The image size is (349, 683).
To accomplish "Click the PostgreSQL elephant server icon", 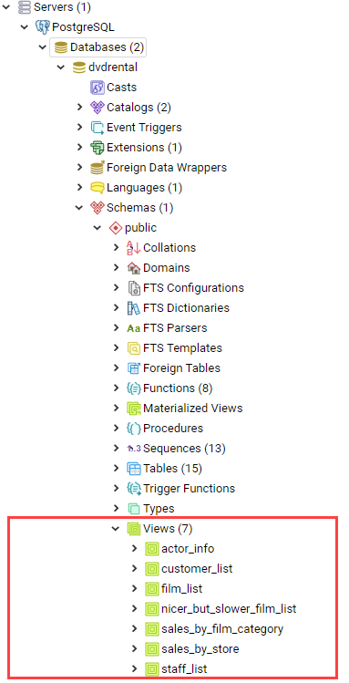I will 43,27.
